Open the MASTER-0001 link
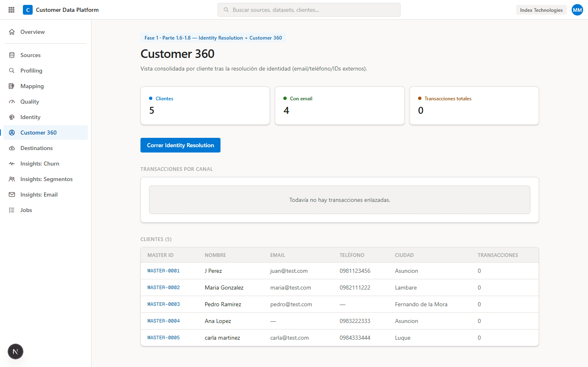588x367 pixels. [163, 271]
